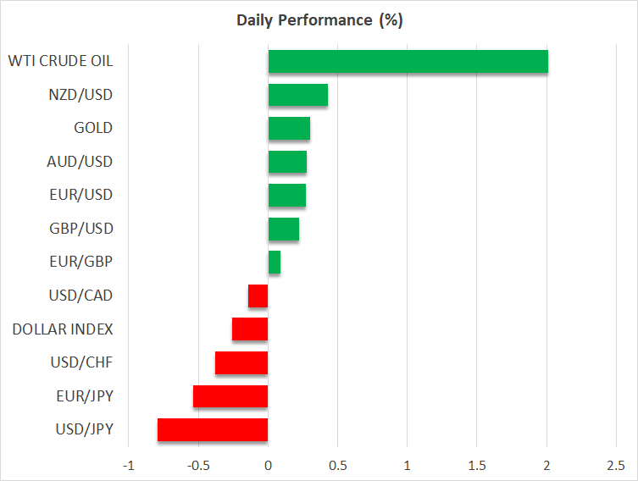
Task: Click the red USD/CAD bar
Action: coord(258,296)
